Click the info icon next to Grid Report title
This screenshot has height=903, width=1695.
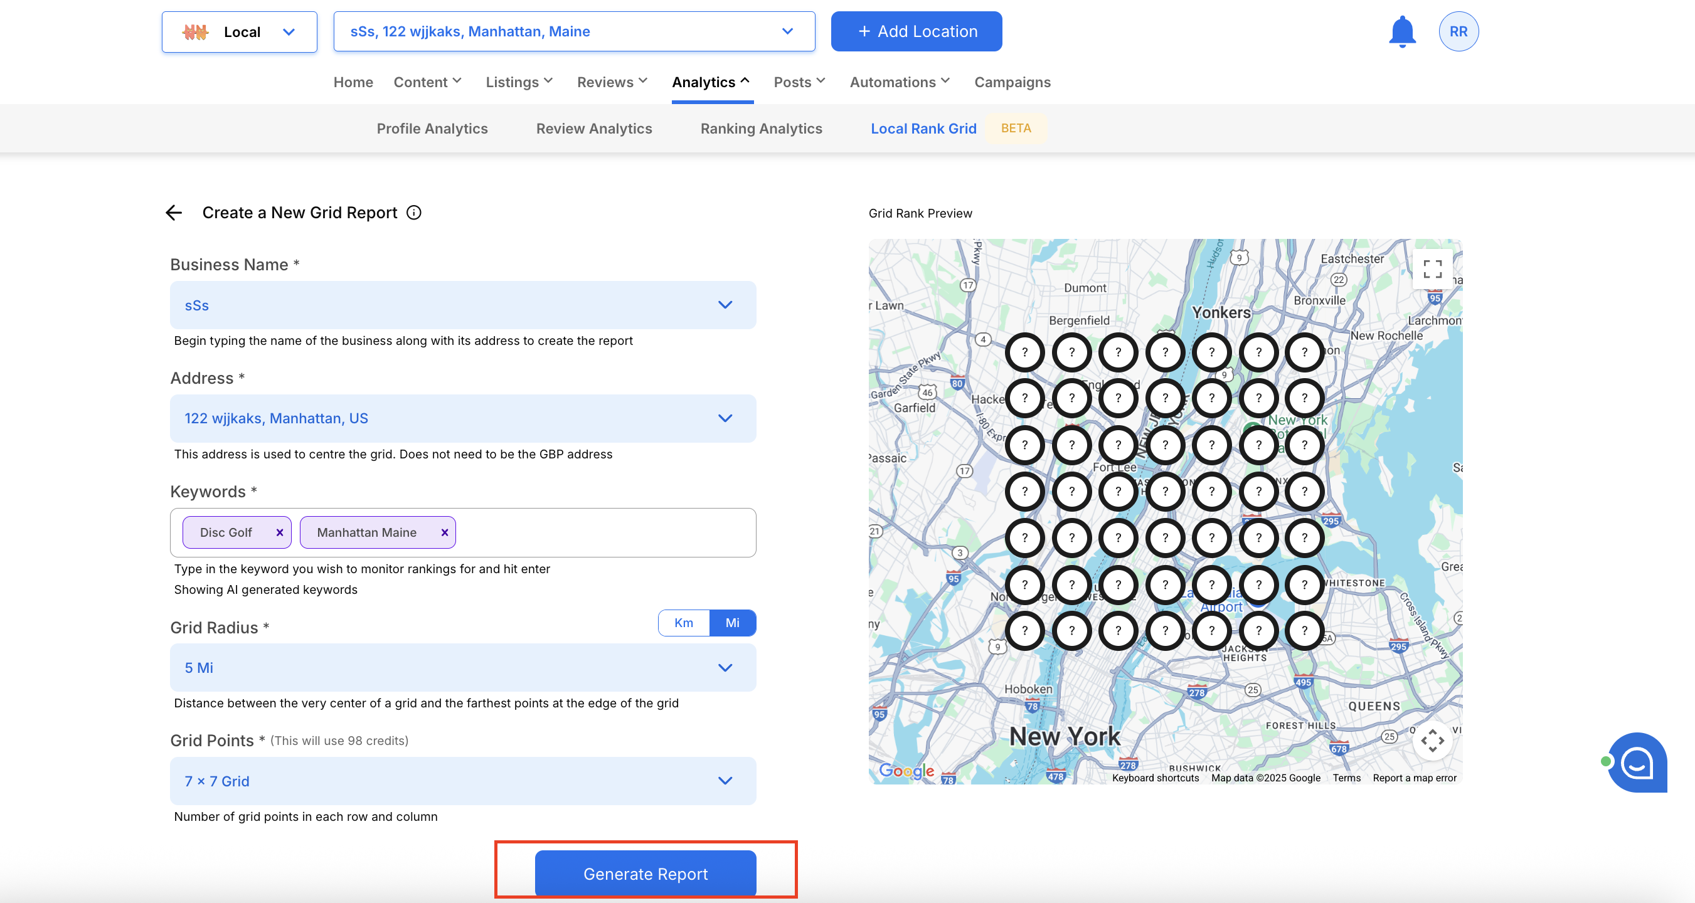[414, 213]
